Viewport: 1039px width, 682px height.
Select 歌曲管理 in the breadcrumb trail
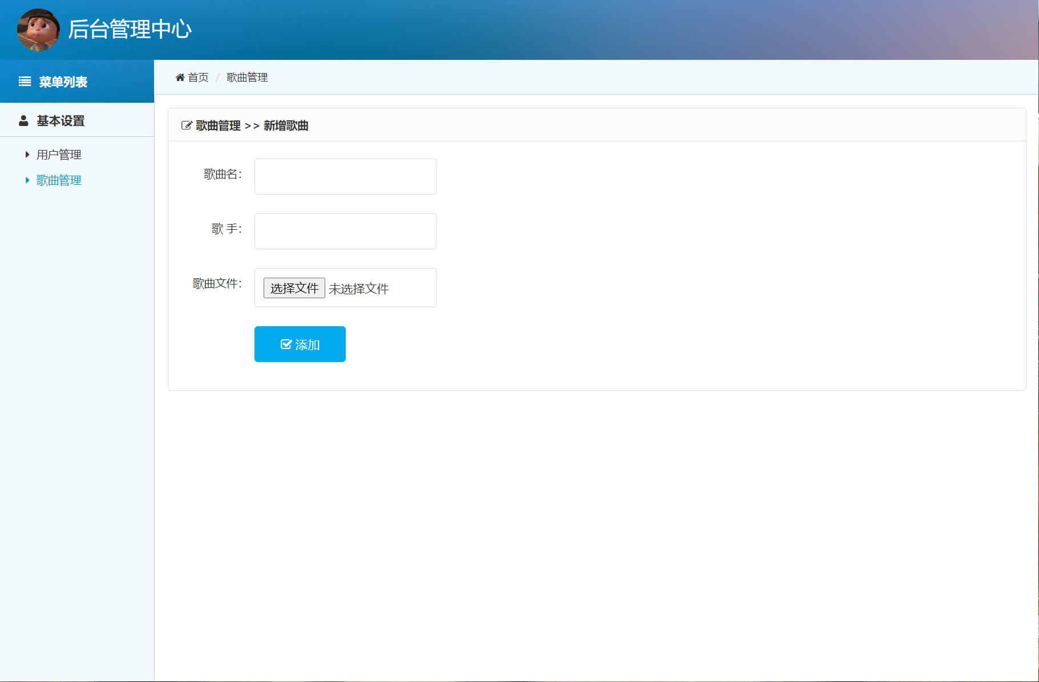pyautogui.click(x=246, y=78)
